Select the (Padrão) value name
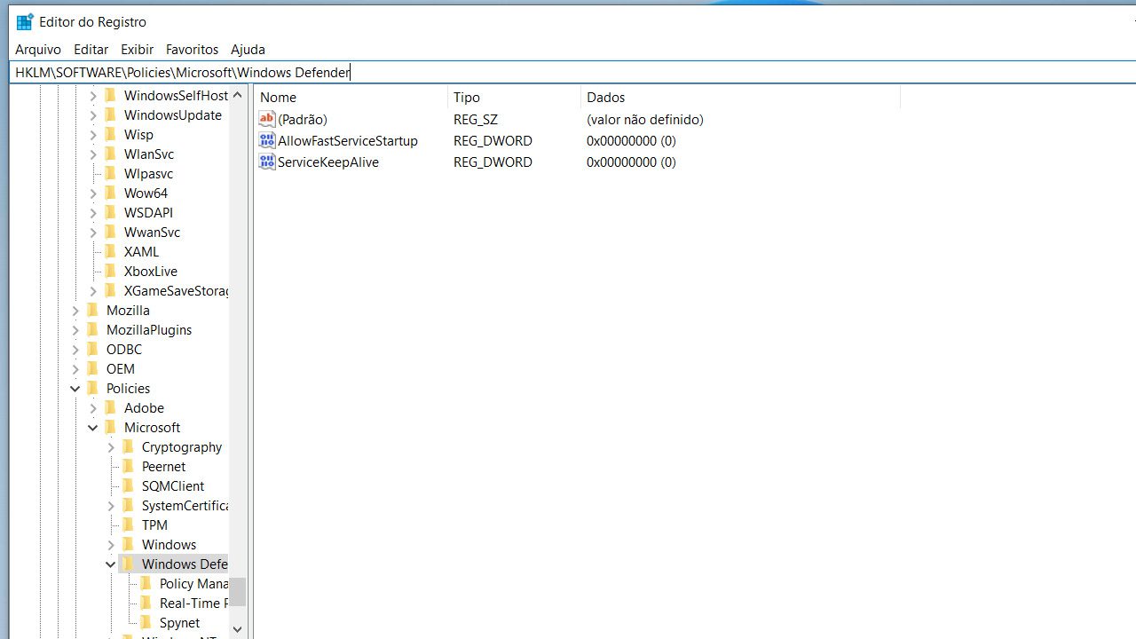This screenshot has height=639, width=1136. click(303, 119)
